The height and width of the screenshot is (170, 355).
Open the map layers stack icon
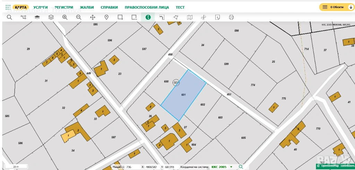[x=51, y=17]
